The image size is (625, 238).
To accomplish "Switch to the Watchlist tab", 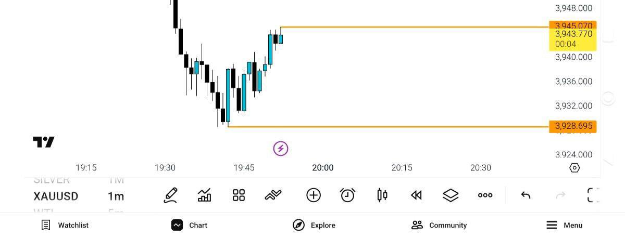I will point(65,225).
